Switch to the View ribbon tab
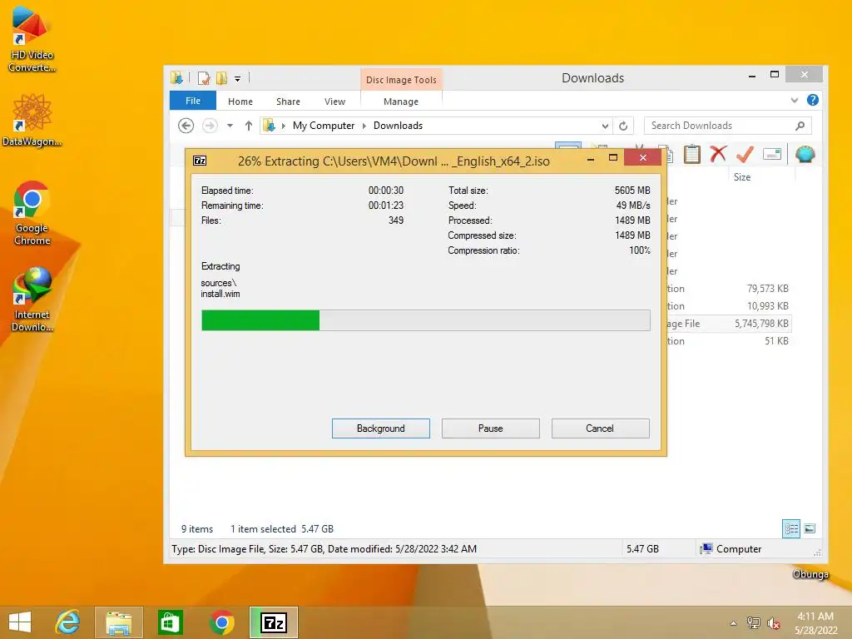 [334, 102]
